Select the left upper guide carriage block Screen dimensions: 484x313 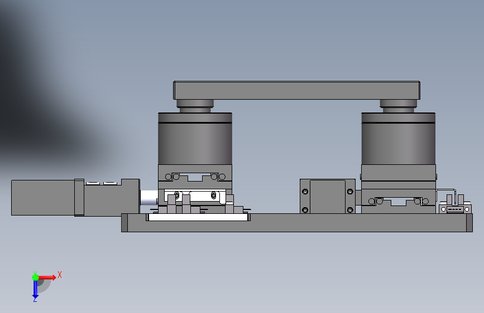click(195, 173)
